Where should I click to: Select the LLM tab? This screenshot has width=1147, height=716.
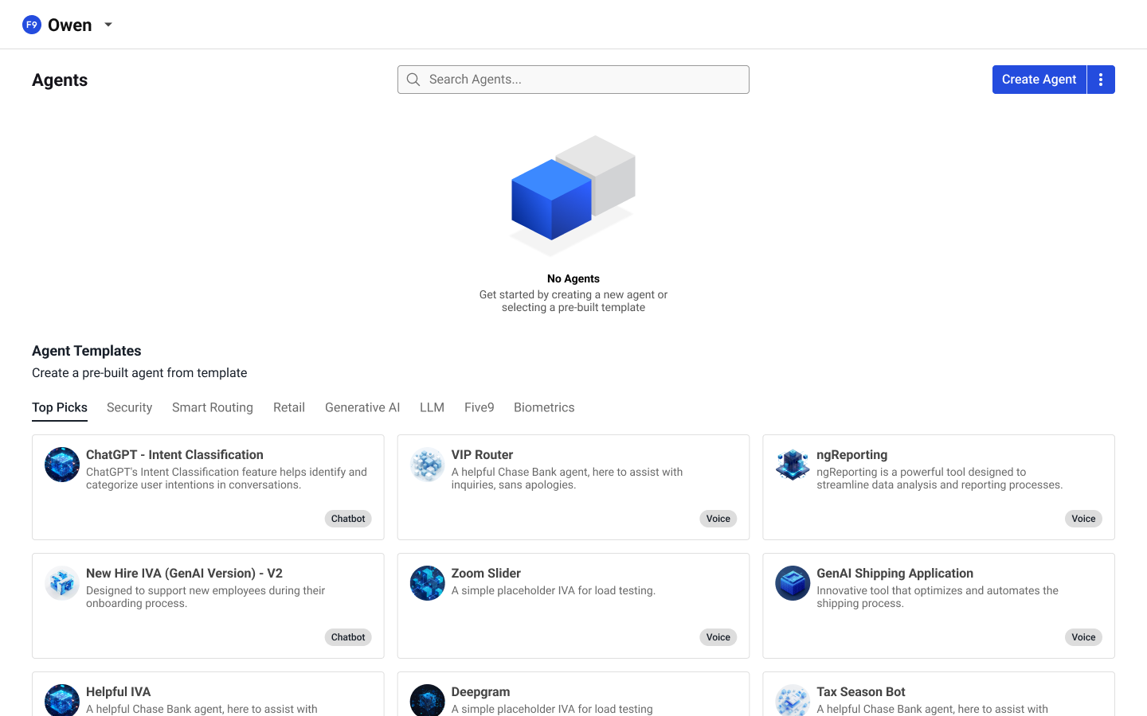[432, 407]
